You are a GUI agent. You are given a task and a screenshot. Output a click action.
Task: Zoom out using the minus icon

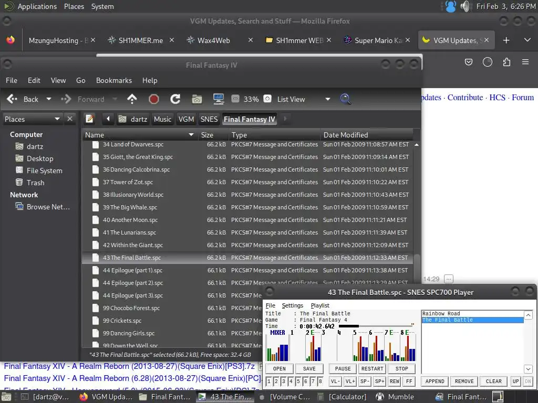[x=235, y=99]
